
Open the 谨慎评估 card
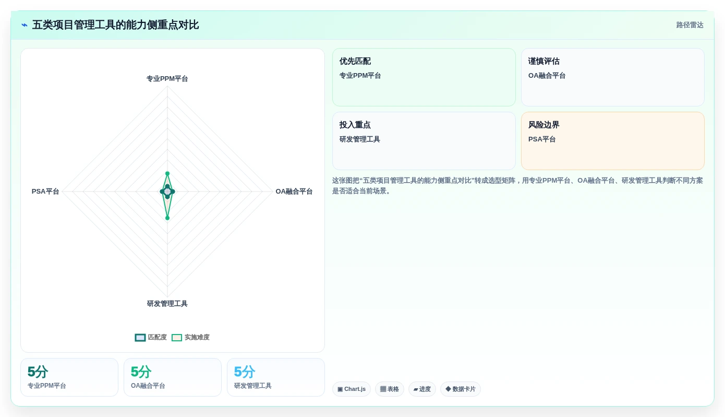click(x=613, y=77)
